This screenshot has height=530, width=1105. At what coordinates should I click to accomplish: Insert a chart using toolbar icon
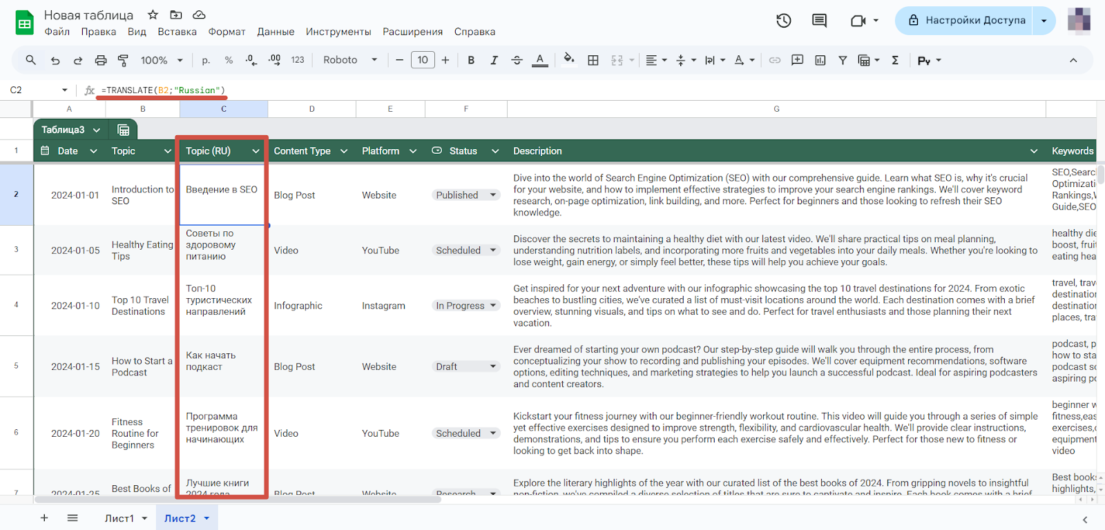[x=820, y=60]
